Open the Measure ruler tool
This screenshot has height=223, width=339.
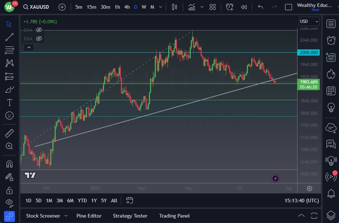coord(9,133)
